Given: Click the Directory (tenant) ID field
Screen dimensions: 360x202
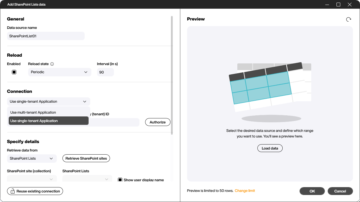Looking at the screenshot, I should tap(114, 122).
